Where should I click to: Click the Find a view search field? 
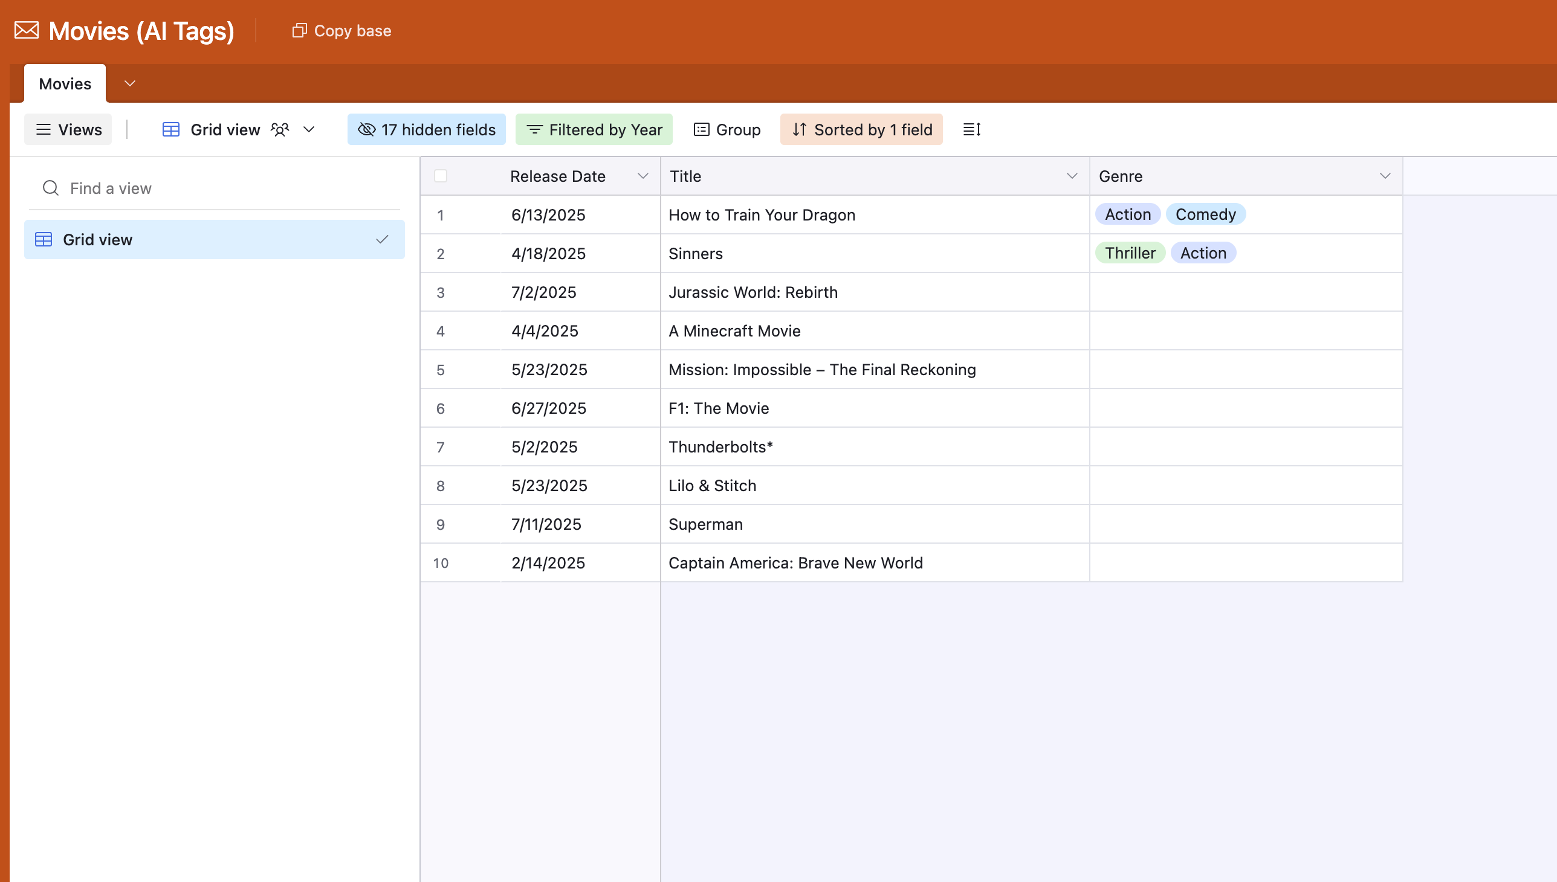click(x=215, y=188)
